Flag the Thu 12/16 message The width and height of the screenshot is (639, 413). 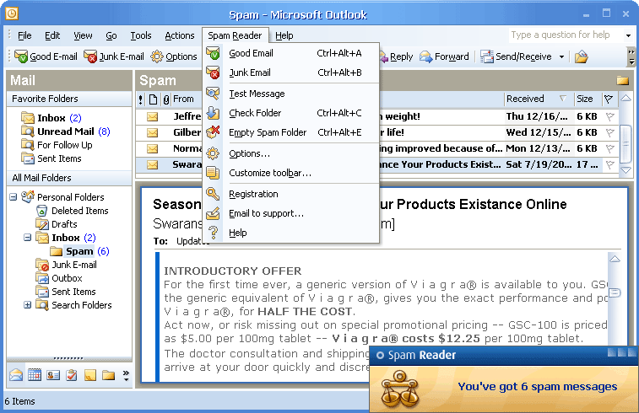(x=609, y=117)
